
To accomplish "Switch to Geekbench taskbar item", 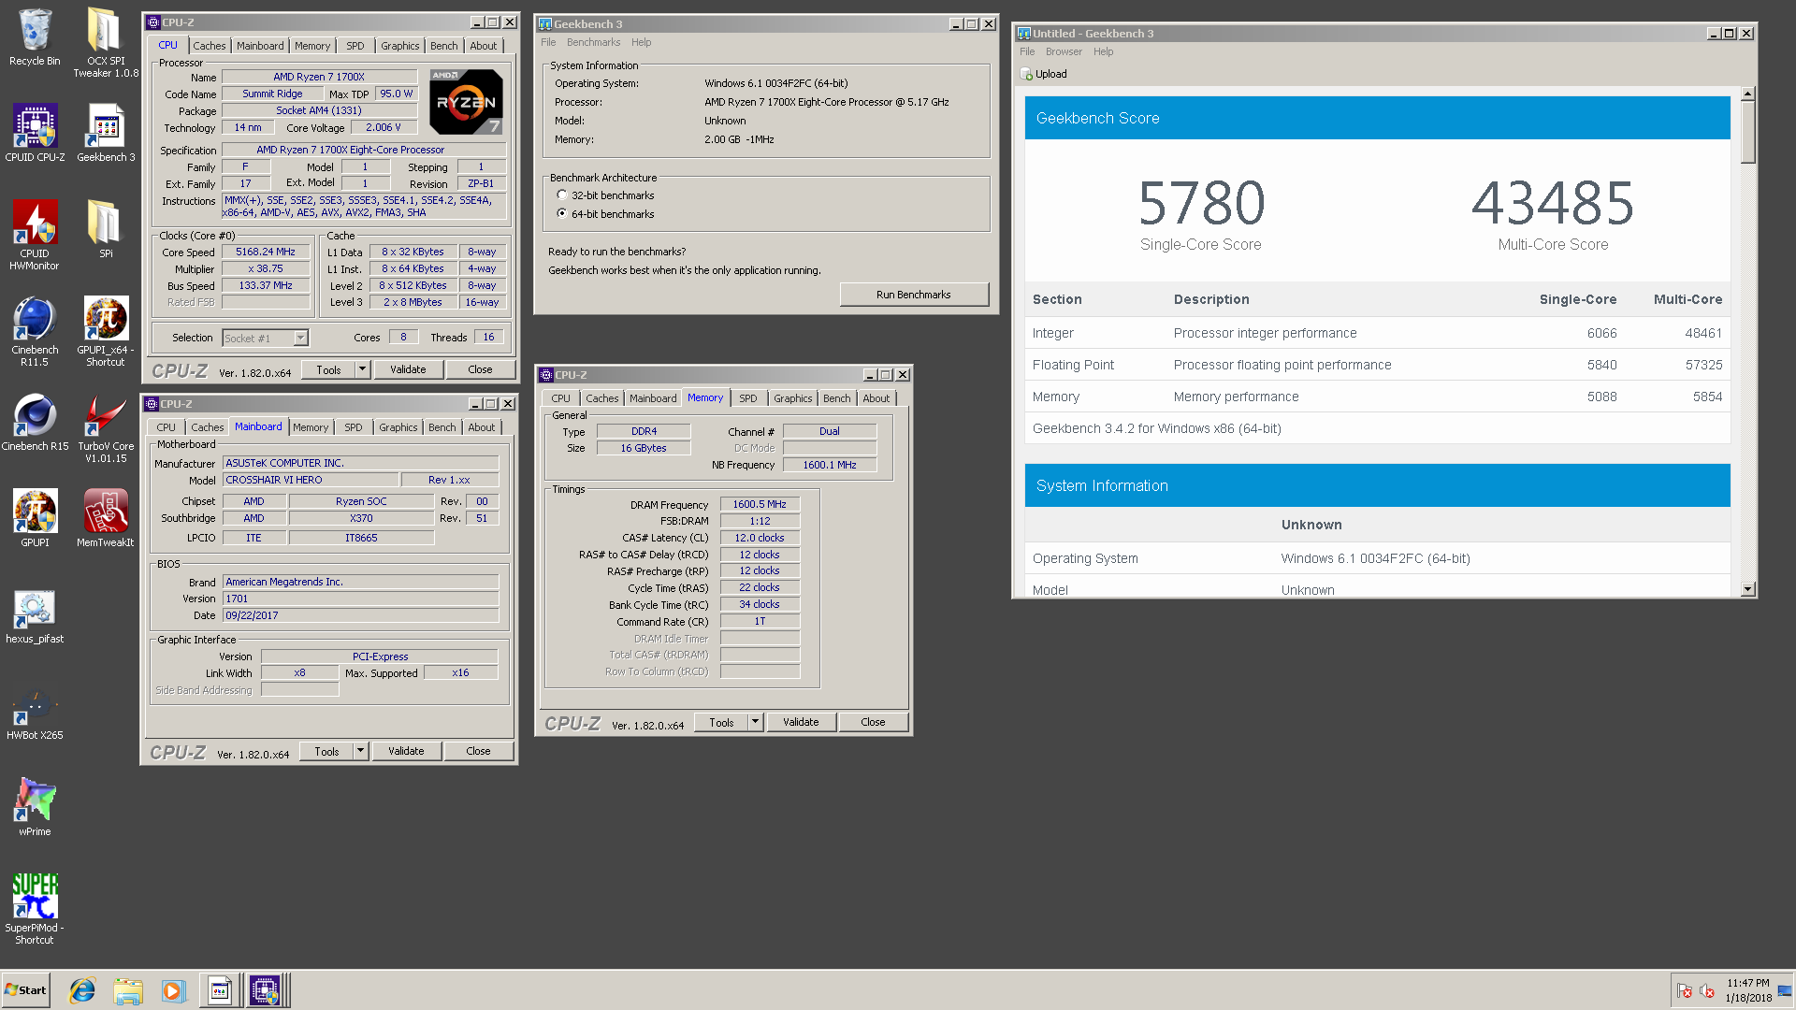I will click(220, 990).
